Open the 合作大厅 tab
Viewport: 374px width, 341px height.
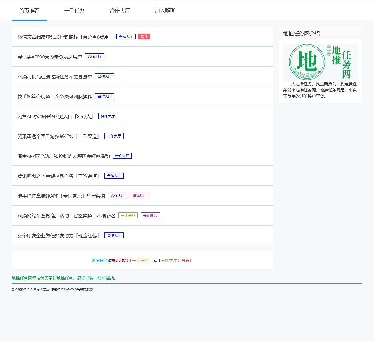point(119,11)
